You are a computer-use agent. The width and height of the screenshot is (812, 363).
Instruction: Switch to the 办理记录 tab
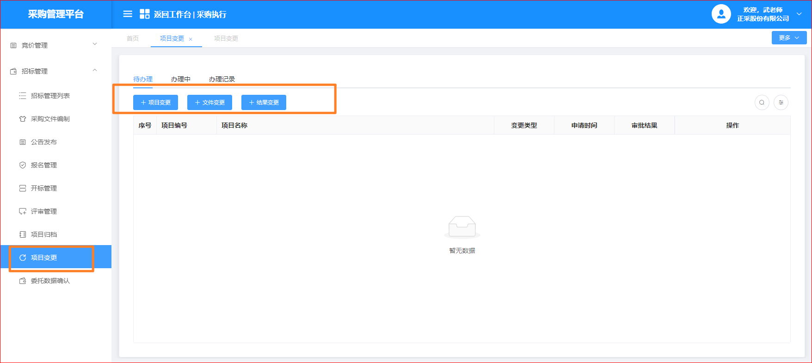221,79
